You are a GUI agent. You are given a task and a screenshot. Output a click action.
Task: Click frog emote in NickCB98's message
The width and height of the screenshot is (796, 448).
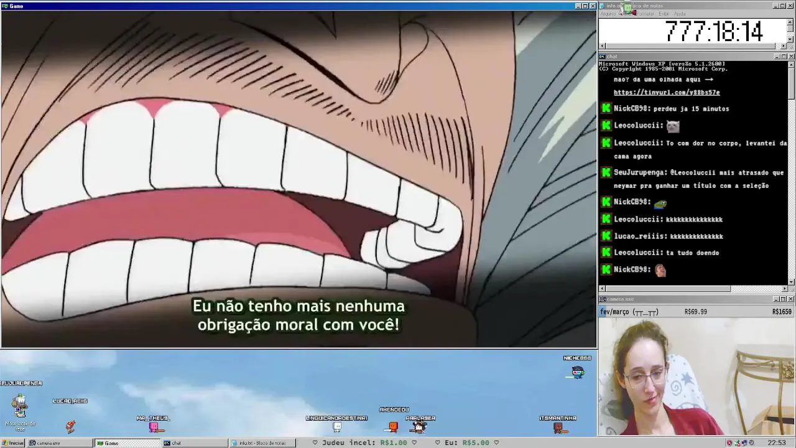(660, 203)
